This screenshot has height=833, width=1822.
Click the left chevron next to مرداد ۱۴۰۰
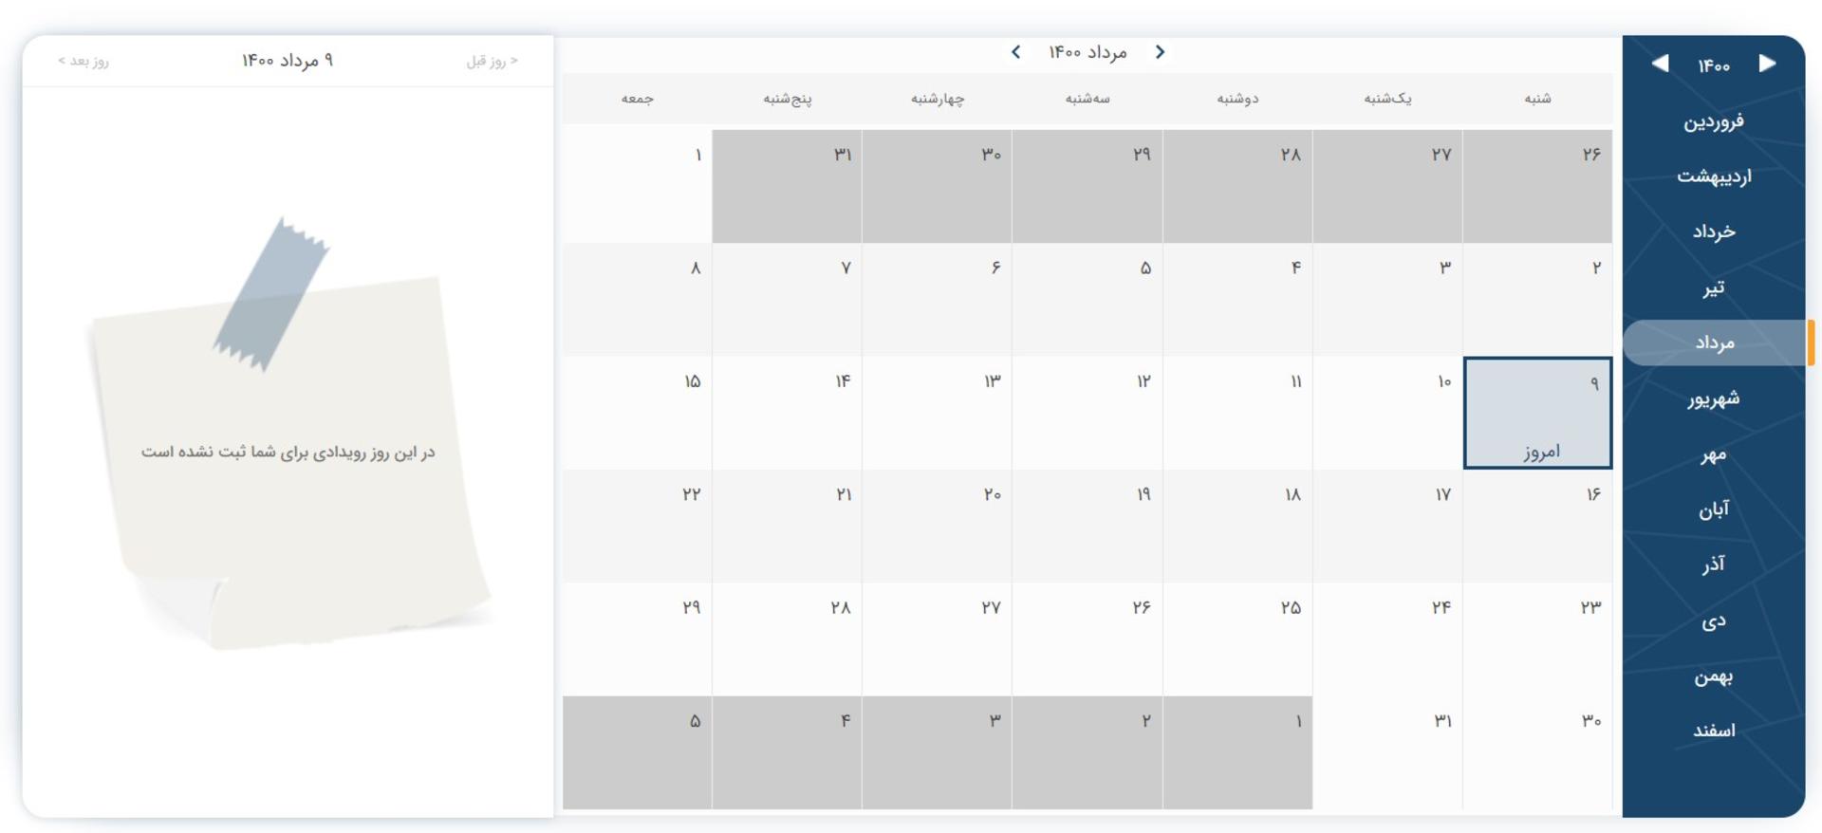point(1015,52)
